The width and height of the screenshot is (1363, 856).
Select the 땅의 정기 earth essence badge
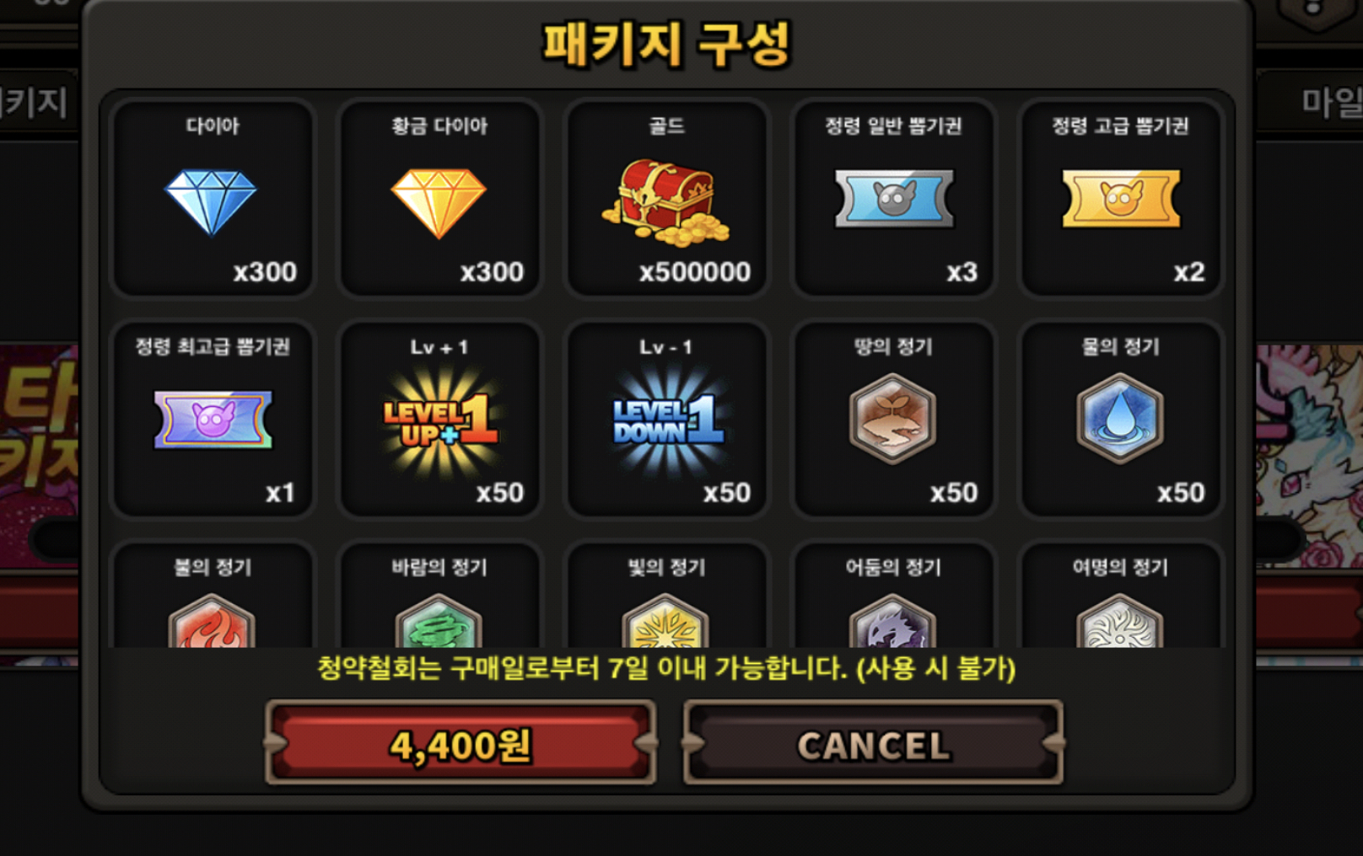click(x=892, y=419)
